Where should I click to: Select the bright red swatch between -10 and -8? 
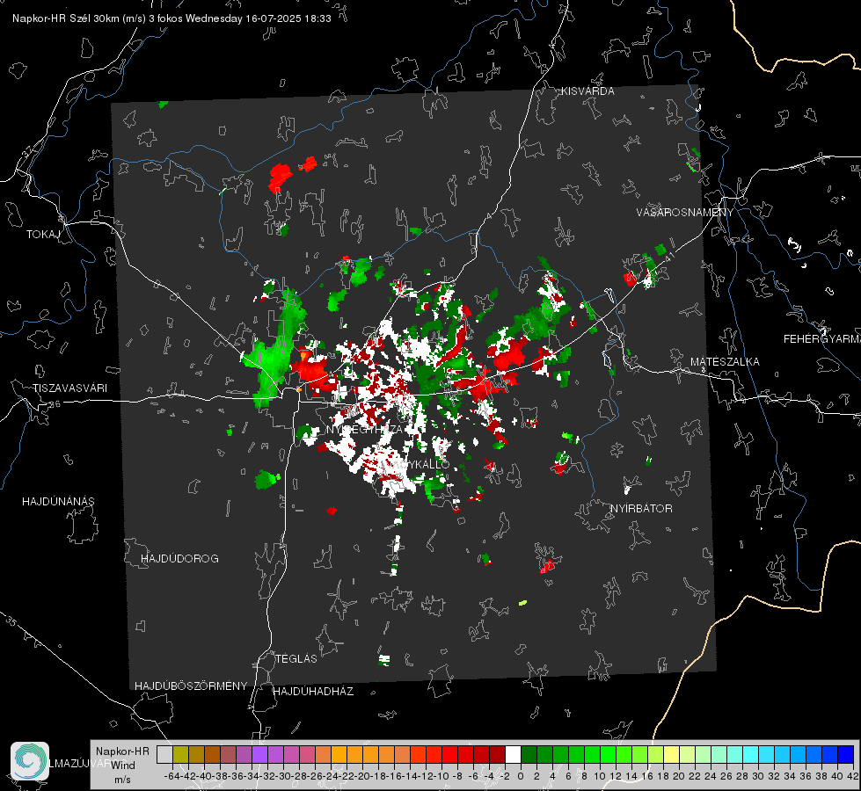449,754
